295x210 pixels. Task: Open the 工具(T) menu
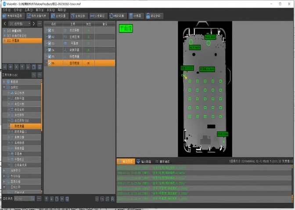[28, 9]
